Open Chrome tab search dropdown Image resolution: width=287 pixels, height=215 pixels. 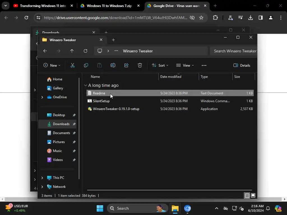(x=6, y=6)
